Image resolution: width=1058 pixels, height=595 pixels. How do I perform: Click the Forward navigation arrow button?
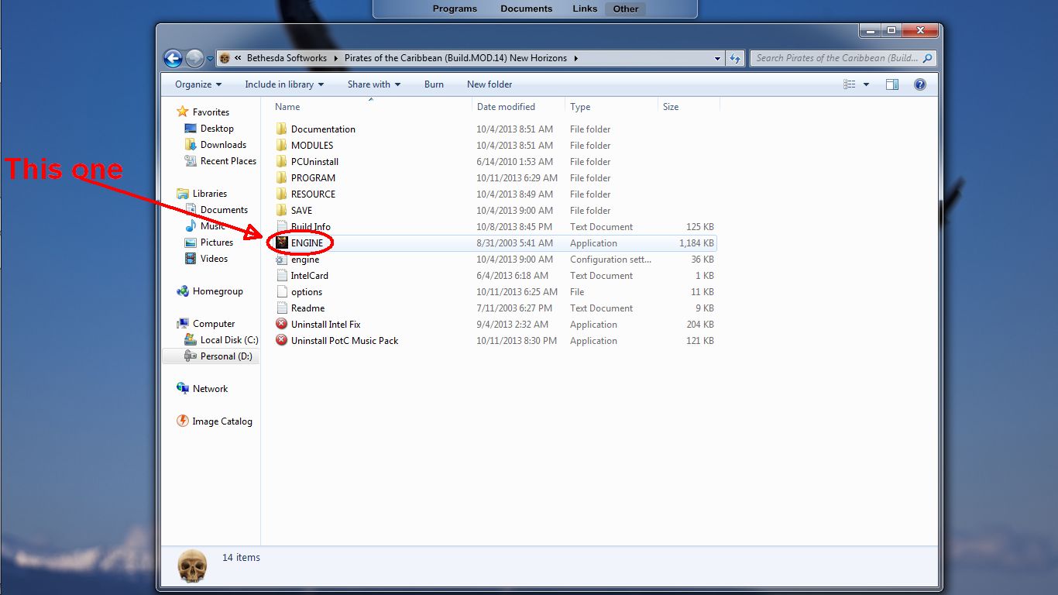point(194,58)
